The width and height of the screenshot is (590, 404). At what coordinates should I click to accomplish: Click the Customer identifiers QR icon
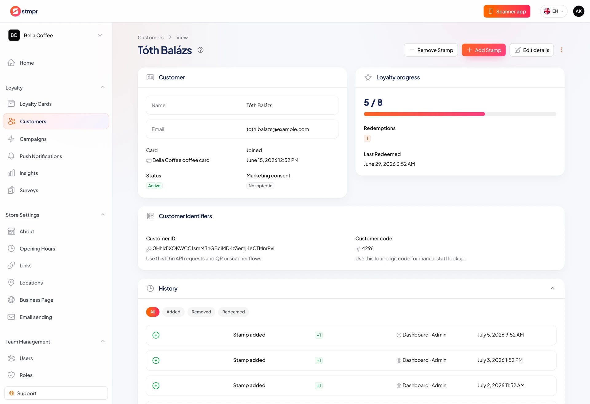150,216
